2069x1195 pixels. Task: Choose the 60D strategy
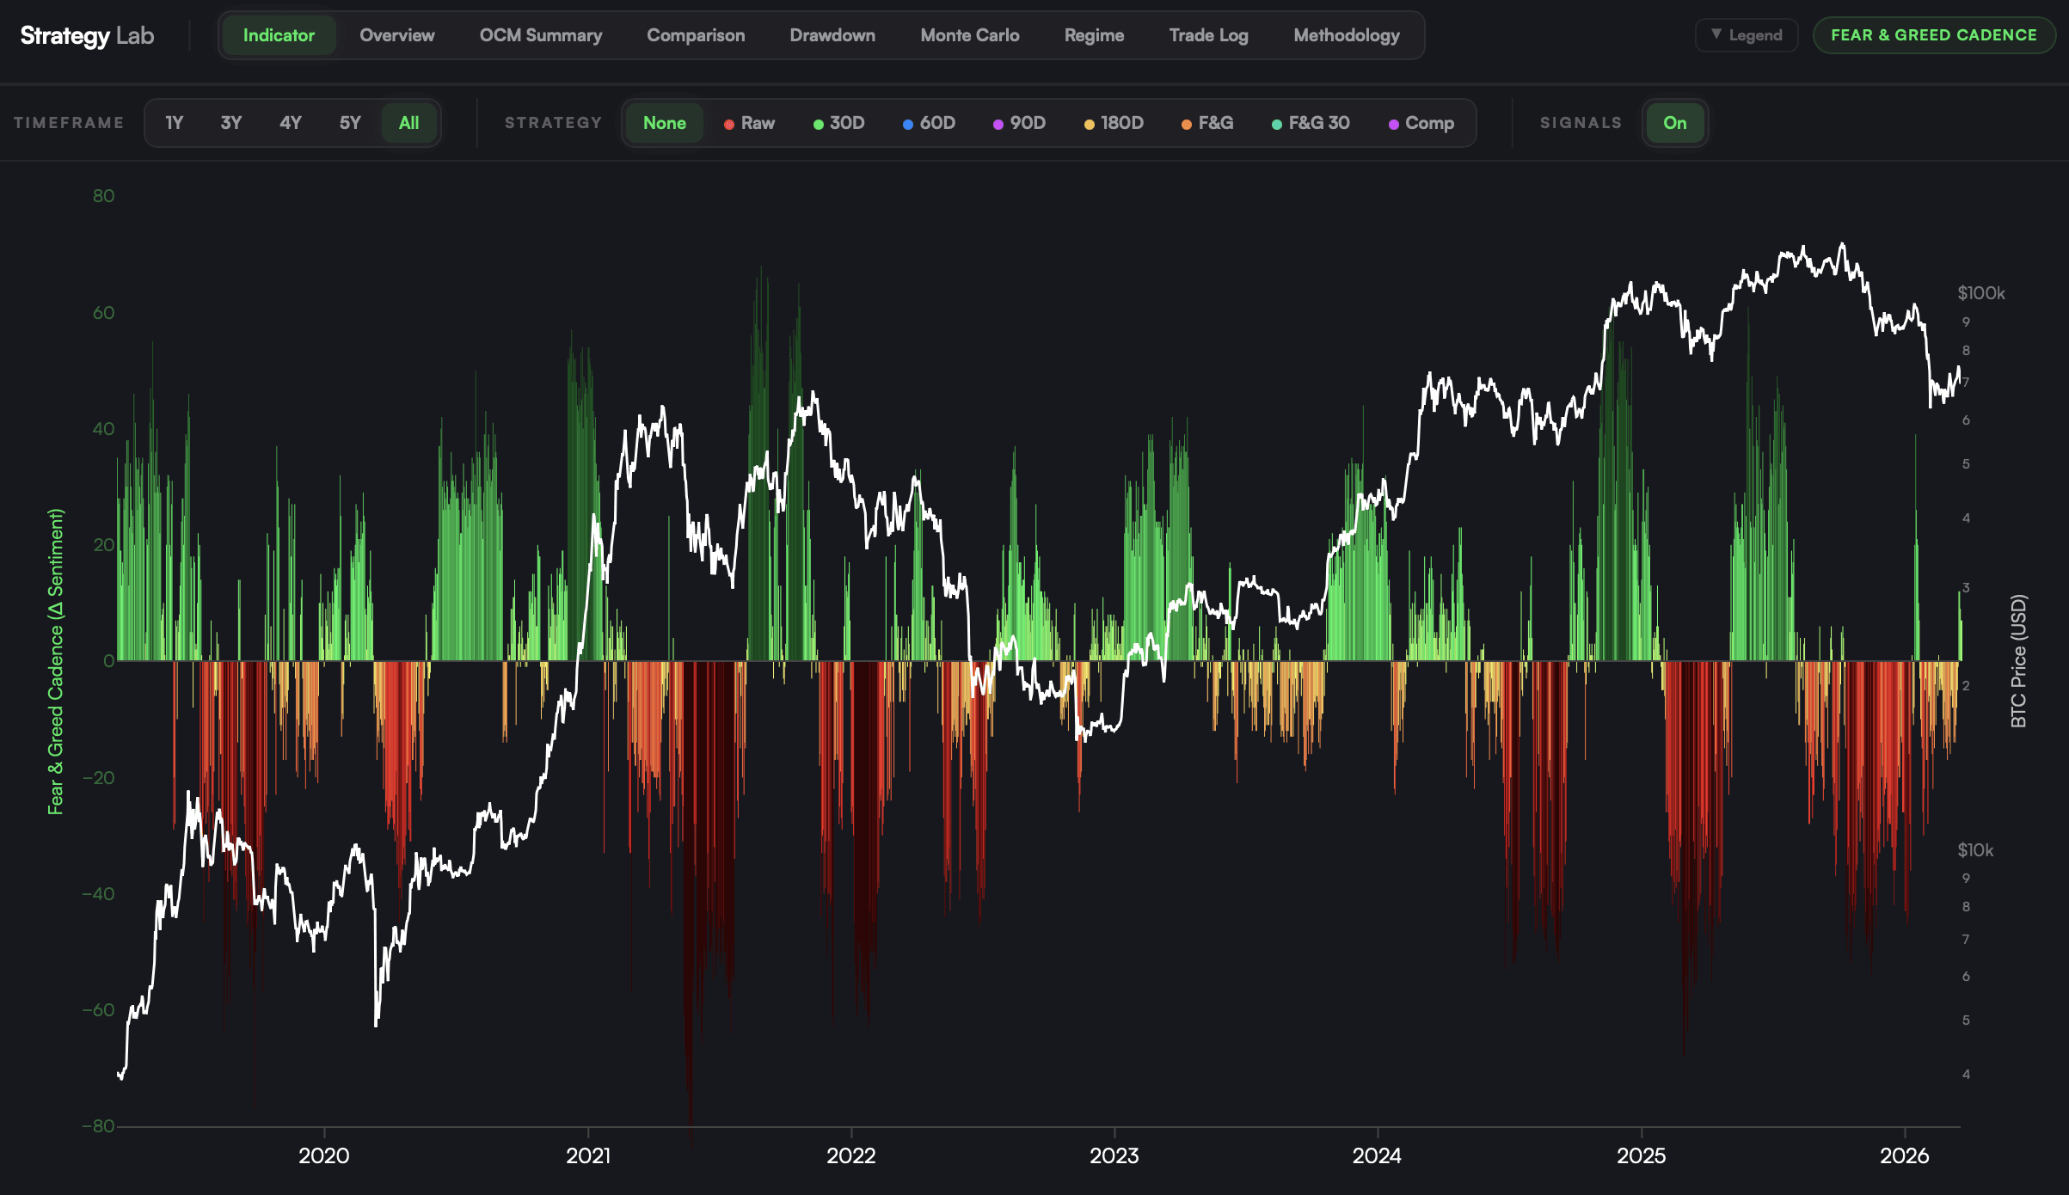930,123
